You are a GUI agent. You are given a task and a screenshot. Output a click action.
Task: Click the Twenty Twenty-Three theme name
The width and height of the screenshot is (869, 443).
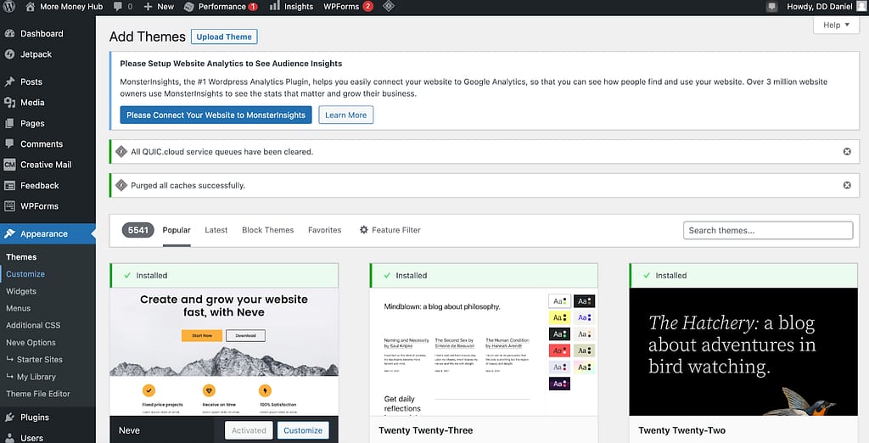coord(426,430)
